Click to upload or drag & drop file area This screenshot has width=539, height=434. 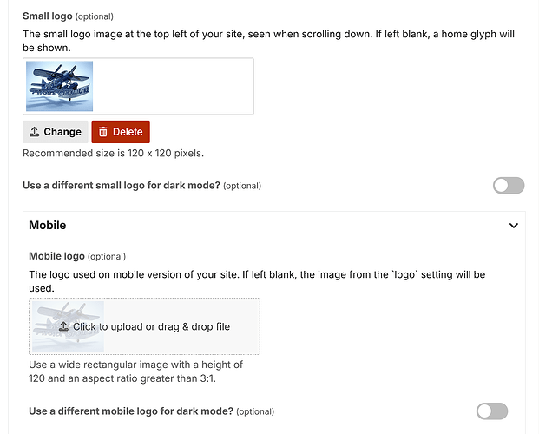[144, 326]
